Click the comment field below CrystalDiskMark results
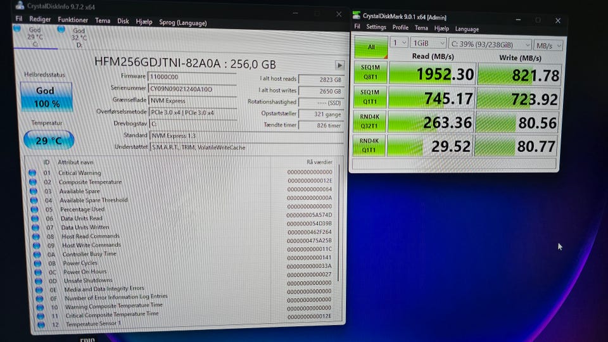 pyautogui.click(x=455, y=163)
